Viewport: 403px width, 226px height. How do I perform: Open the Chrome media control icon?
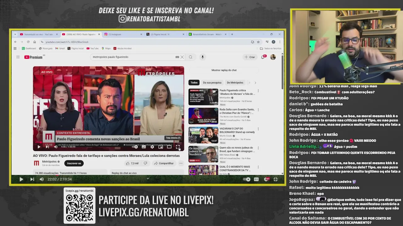tap(267, 42)
